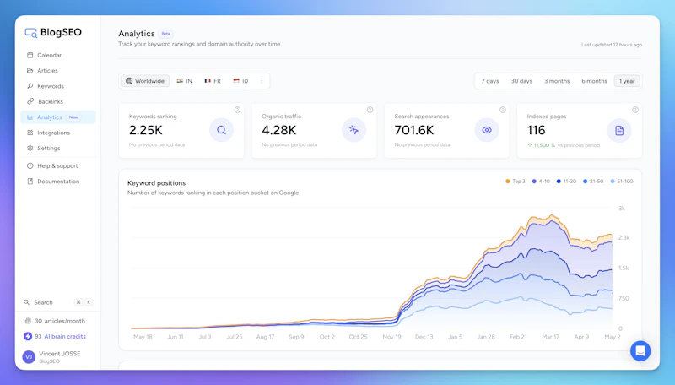
Task: Set time range to 1 year
Action: pyautogui.click(x=627, y=81)
